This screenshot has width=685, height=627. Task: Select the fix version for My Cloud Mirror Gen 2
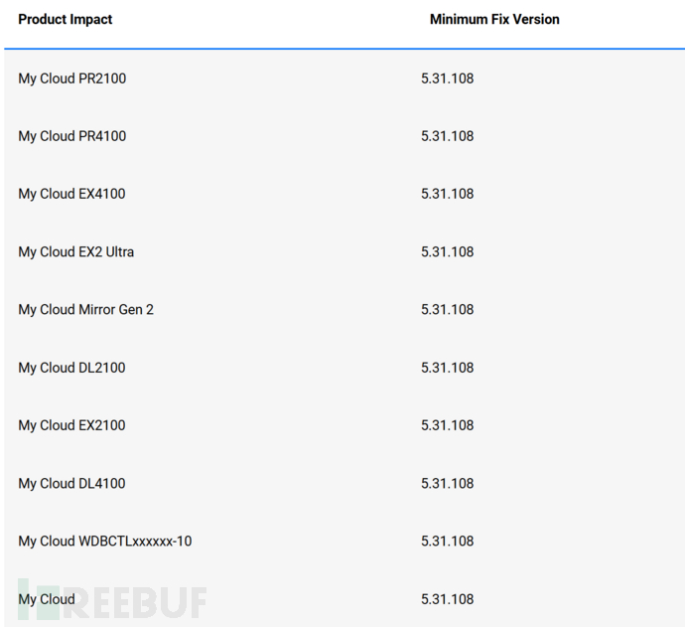click(447, 309)
